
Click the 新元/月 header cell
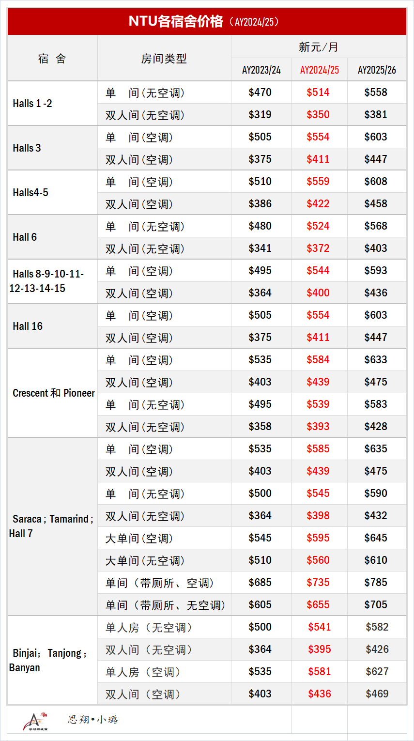pos(319,47)
